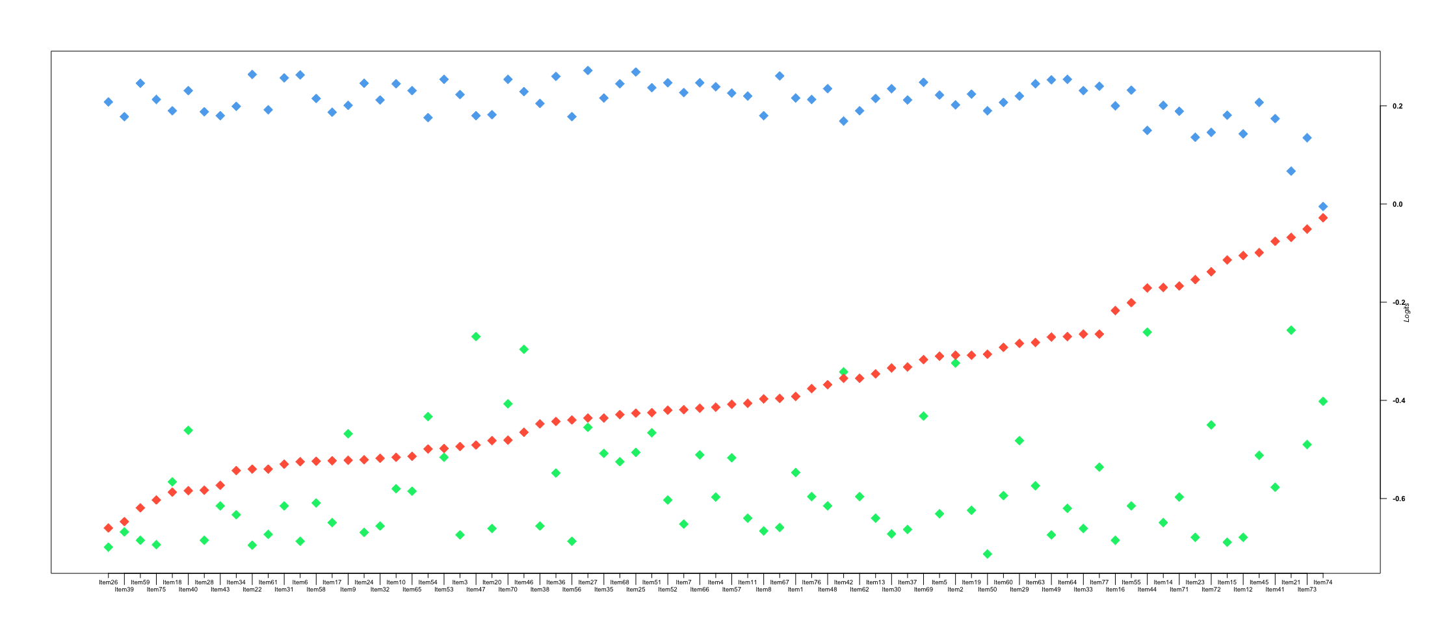Select the green diamond for Item47
This screenshot has width=1444, height=637.
476,337
